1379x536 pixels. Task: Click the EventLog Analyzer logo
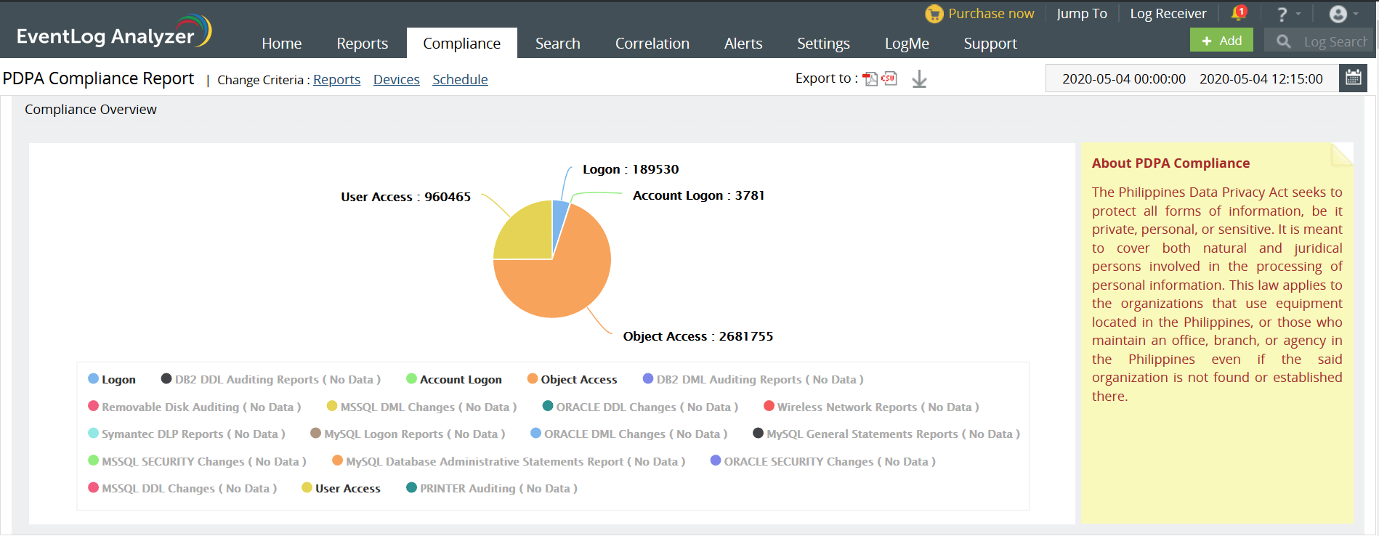114,32
